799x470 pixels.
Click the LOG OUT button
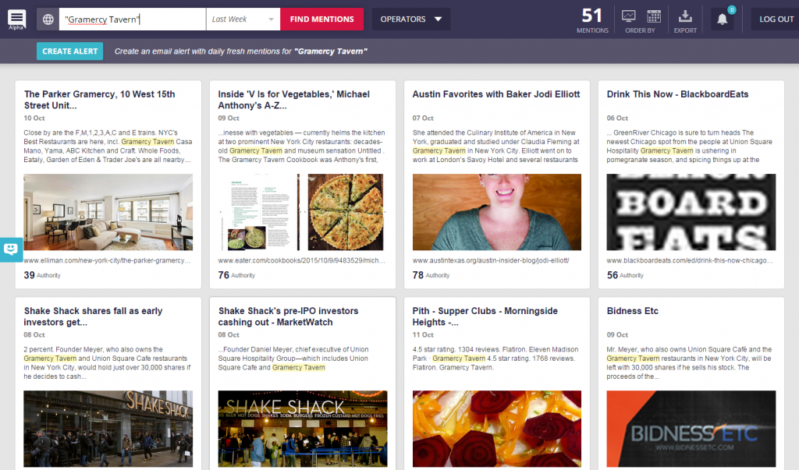click(775, 19)
